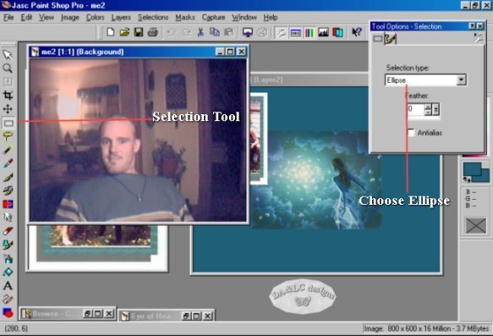The image size is (493, 336).
Task: Select the Text tool
Action: 8,286
